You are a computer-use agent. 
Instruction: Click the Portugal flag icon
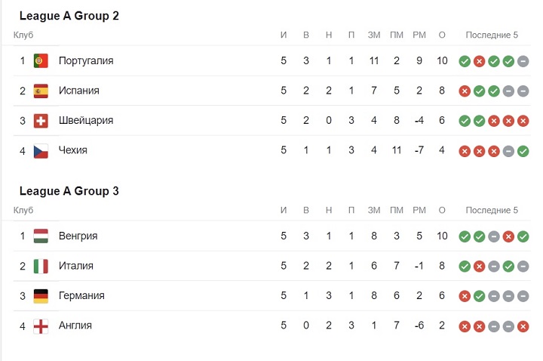(x=41, y=60)
